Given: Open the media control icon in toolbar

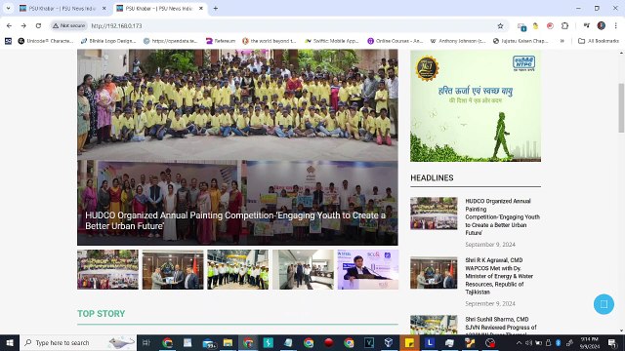Looking at the screenshot, I should [x=586, y=26].
